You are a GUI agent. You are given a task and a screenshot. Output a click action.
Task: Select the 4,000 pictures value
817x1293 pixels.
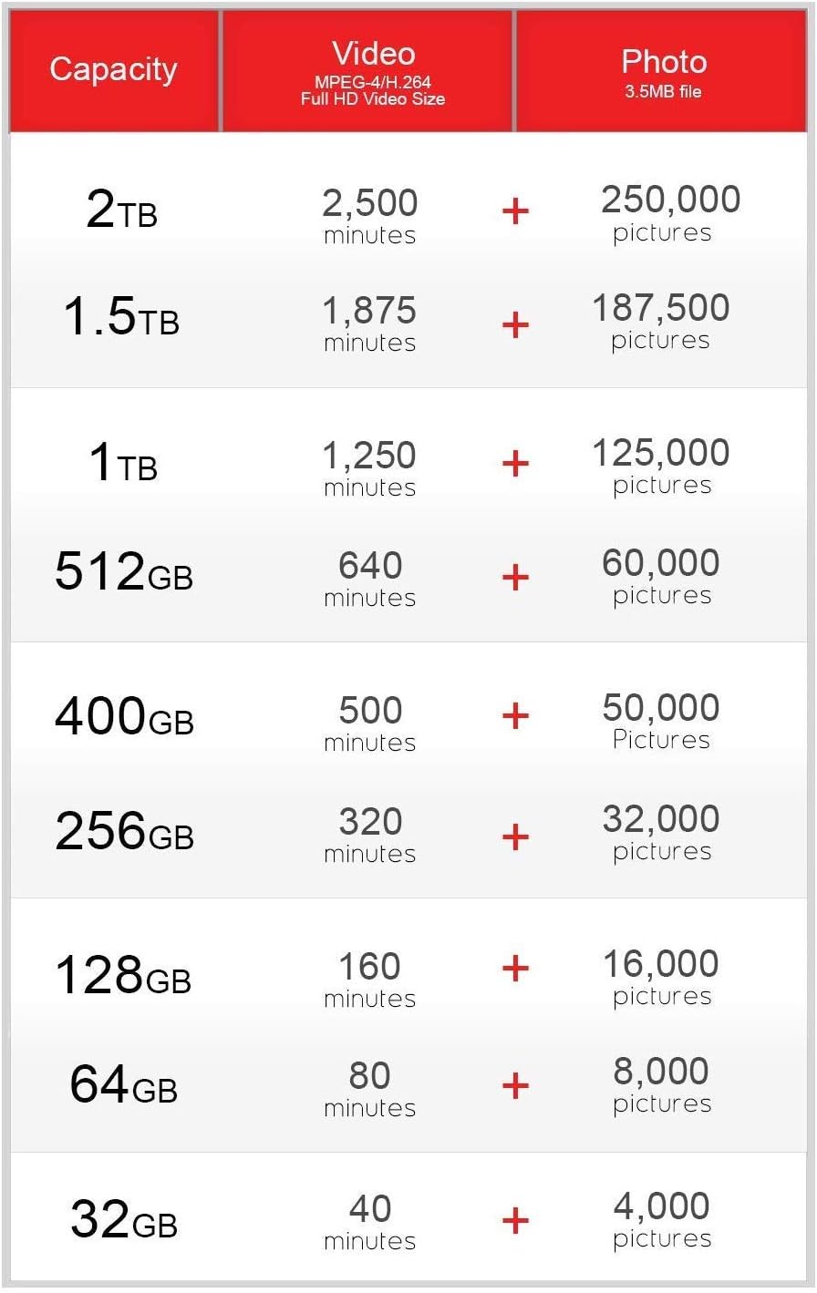[661, 1219]
